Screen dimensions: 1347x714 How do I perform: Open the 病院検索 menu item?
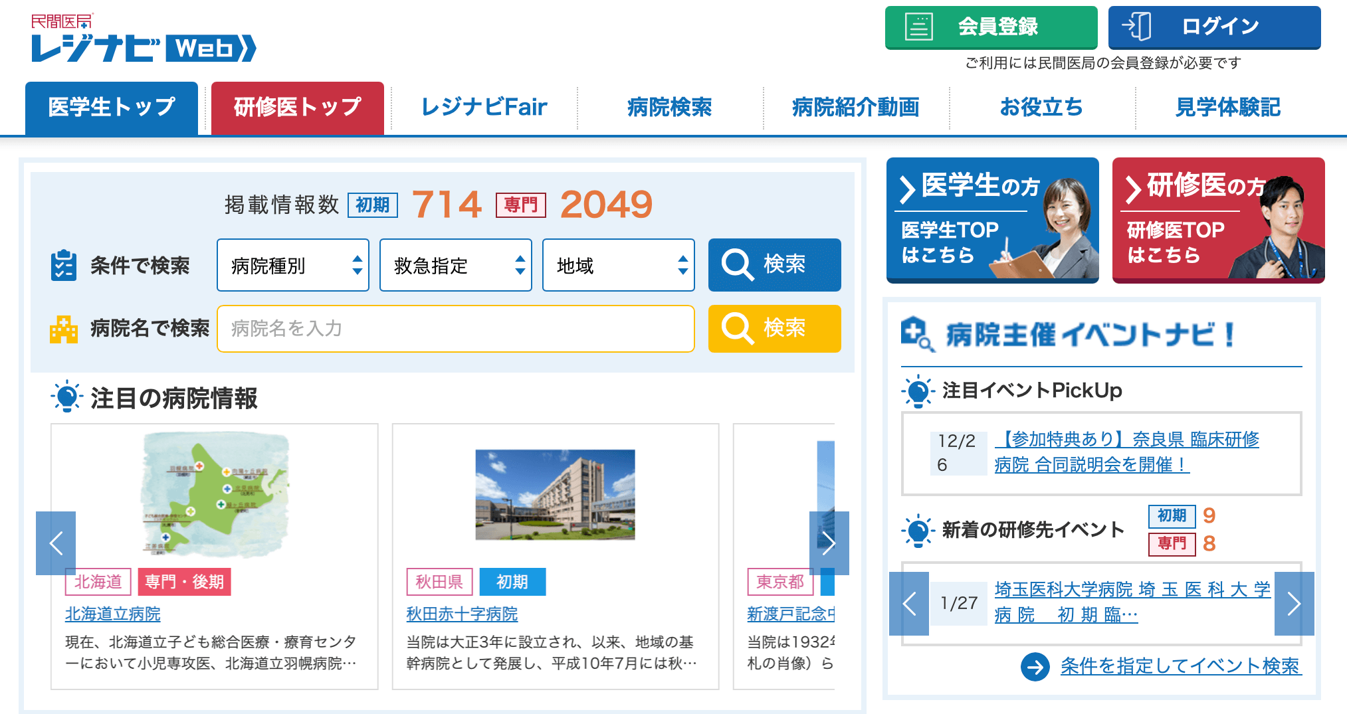[669, 108]
